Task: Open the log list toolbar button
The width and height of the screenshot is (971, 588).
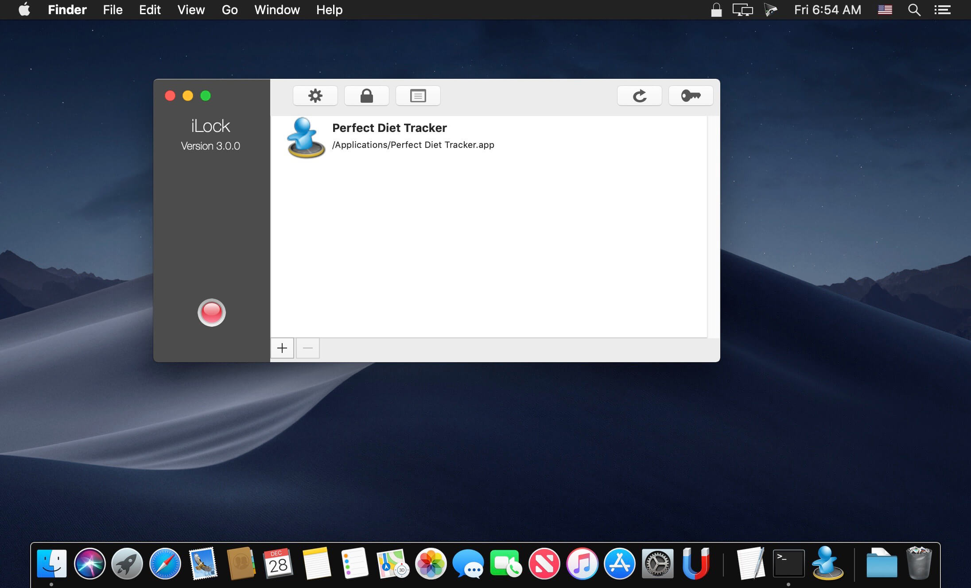Action: 418,96
